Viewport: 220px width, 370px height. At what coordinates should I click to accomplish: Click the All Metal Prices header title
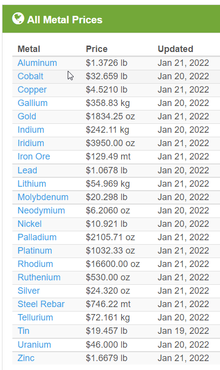(x=65, y=20)
